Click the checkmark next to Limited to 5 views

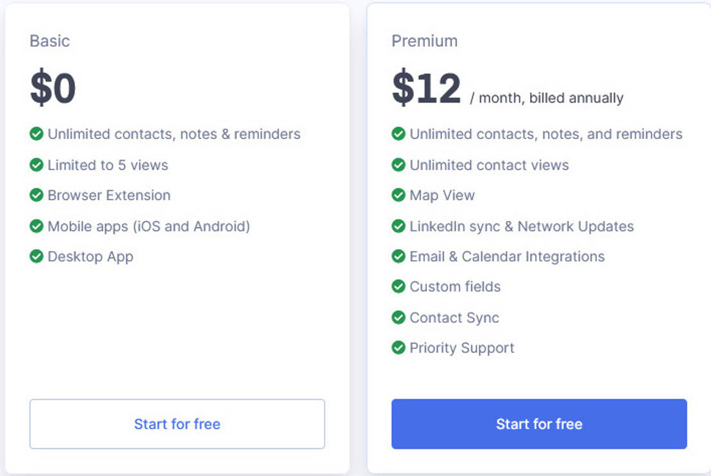(x=37, y=165)
